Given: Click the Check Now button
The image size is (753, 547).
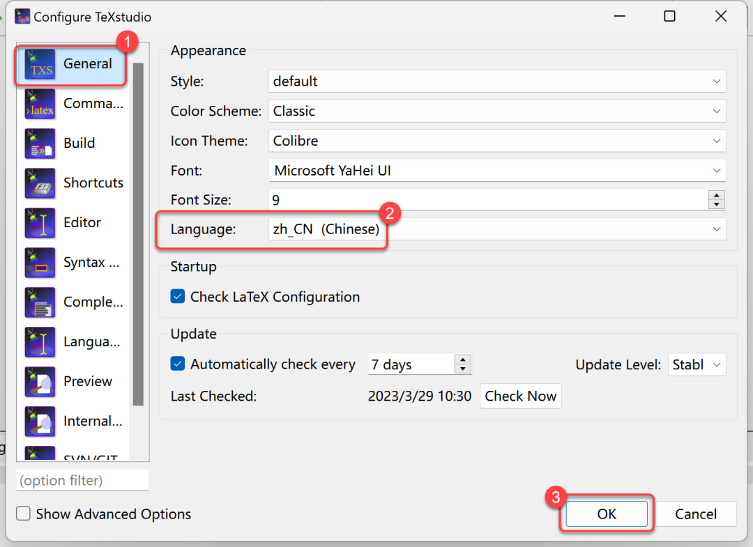Looking at the screenshot, I should click(x=520, y=396).
